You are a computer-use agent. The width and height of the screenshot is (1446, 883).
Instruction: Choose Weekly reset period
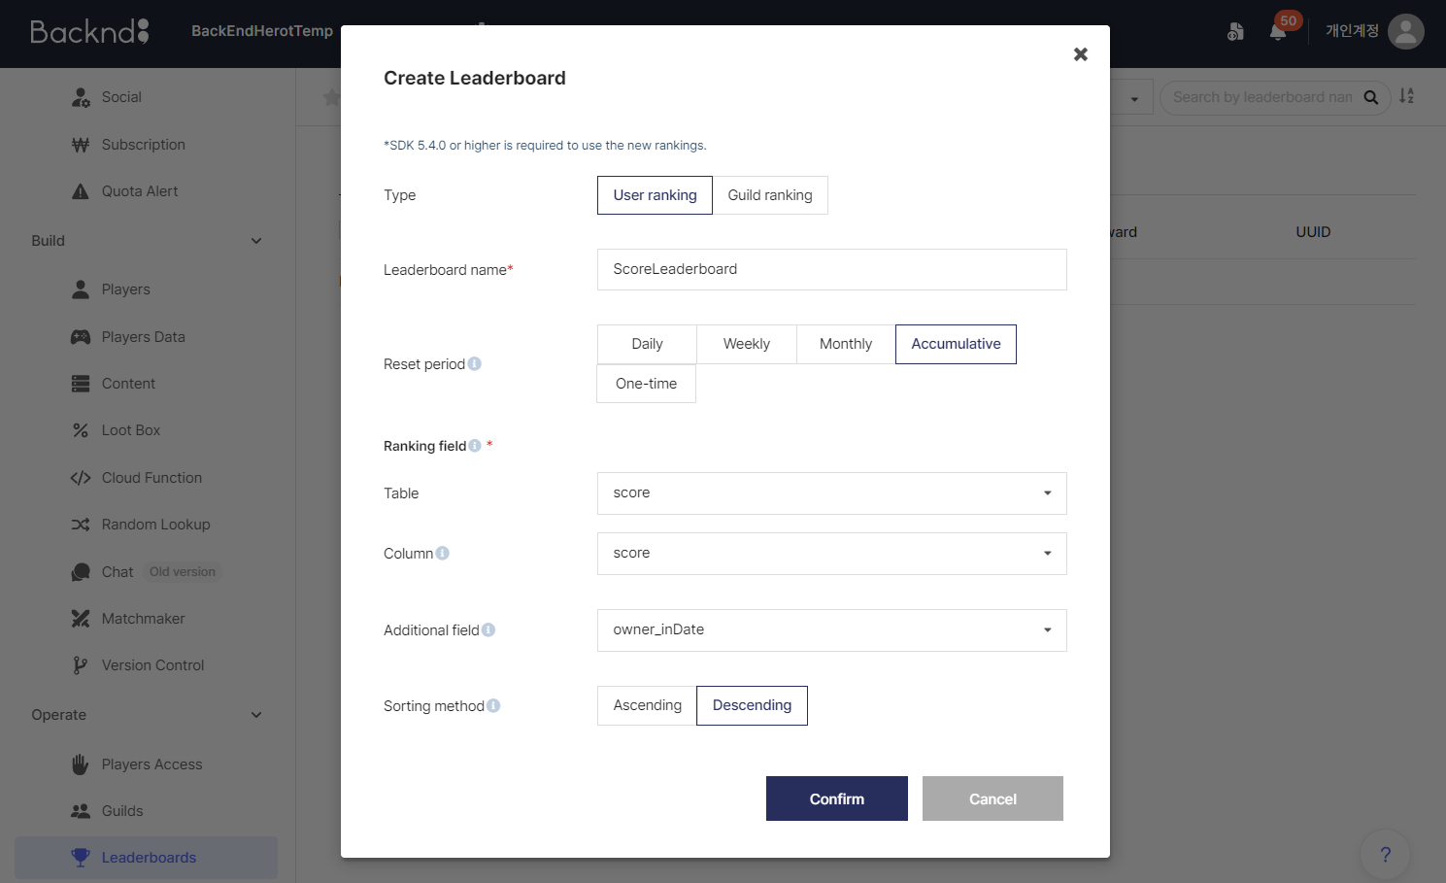747,344
